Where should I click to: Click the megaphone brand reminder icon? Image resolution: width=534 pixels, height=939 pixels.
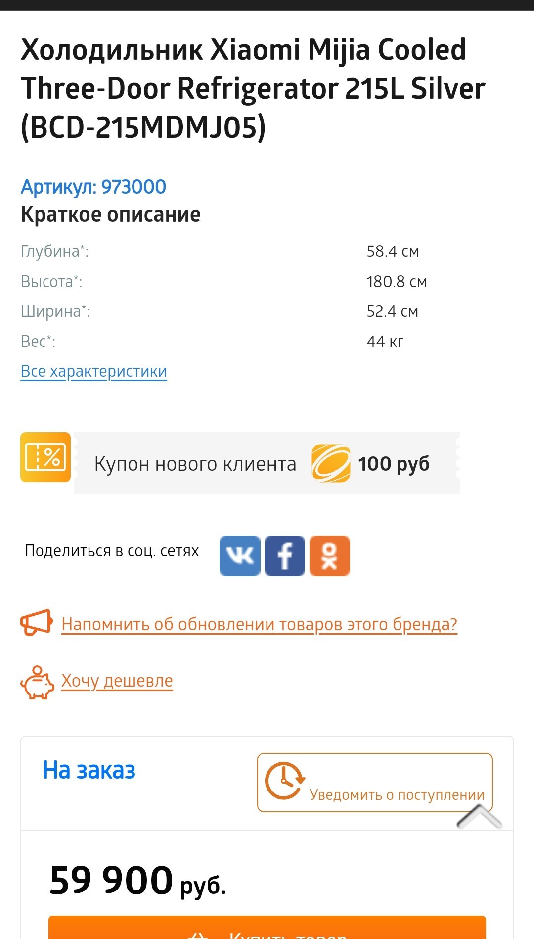[x=37, y=623]
